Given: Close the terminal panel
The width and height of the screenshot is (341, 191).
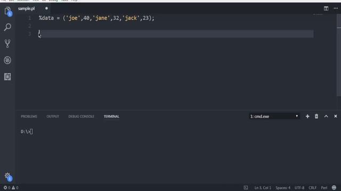Looking at the screenshot, I should coord(336,116).
